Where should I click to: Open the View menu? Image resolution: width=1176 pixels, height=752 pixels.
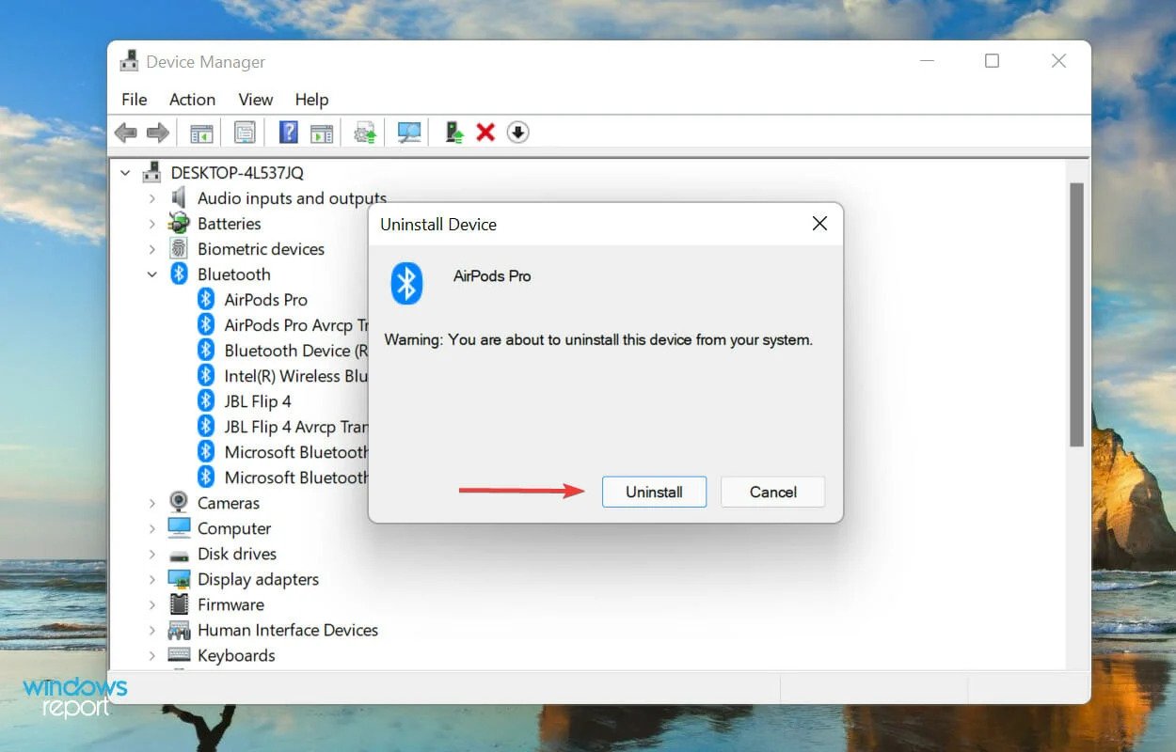pos(255,100)
